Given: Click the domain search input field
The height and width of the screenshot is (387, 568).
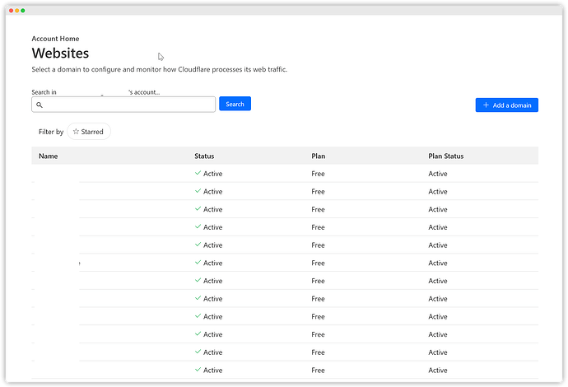Looking at the screenshot, I should (x=123, y=105).
